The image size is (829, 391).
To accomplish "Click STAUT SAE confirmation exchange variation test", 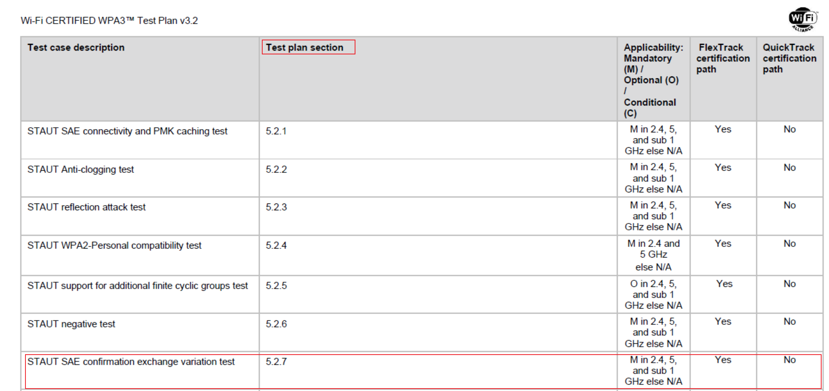I will coord(131,362).
